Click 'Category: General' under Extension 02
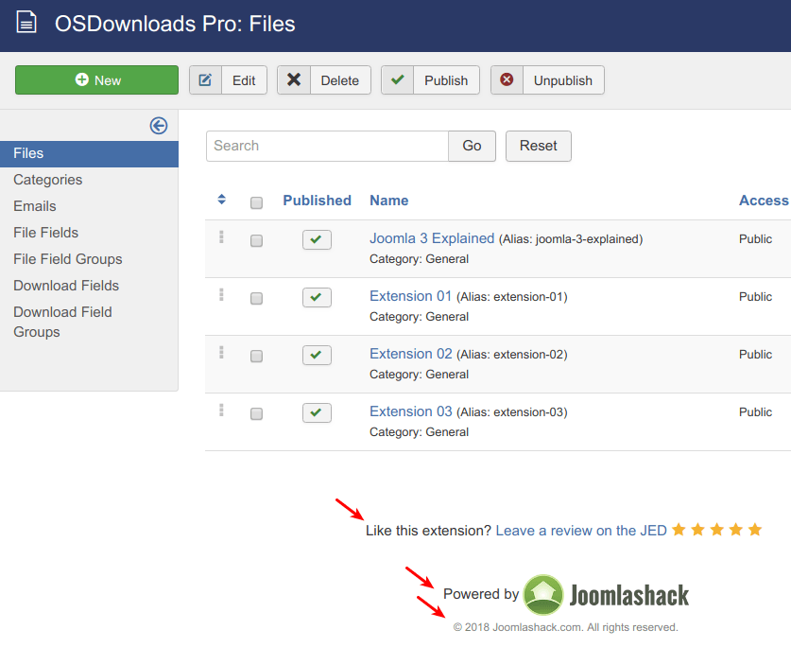The image size is (791, 647). (x=420, y=375)
